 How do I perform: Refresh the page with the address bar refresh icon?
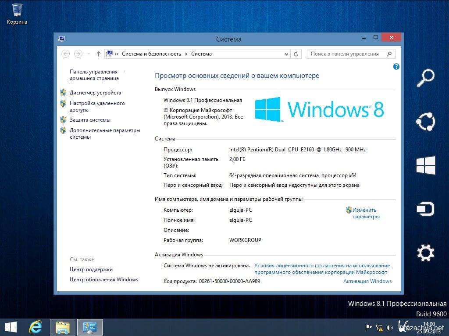coord(296,54)
